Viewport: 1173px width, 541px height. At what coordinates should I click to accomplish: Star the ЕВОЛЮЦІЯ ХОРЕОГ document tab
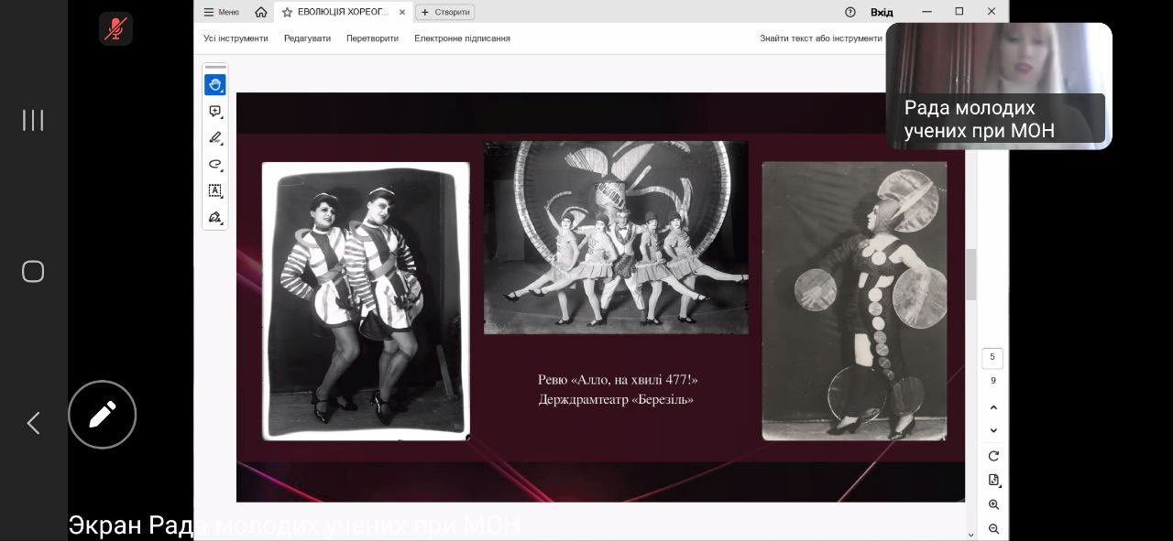287,12
